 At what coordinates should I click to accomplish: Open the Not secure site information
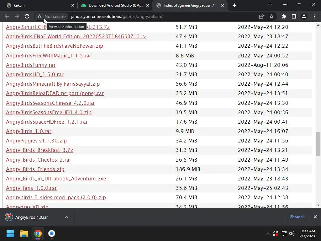click(x=51, y=16)
